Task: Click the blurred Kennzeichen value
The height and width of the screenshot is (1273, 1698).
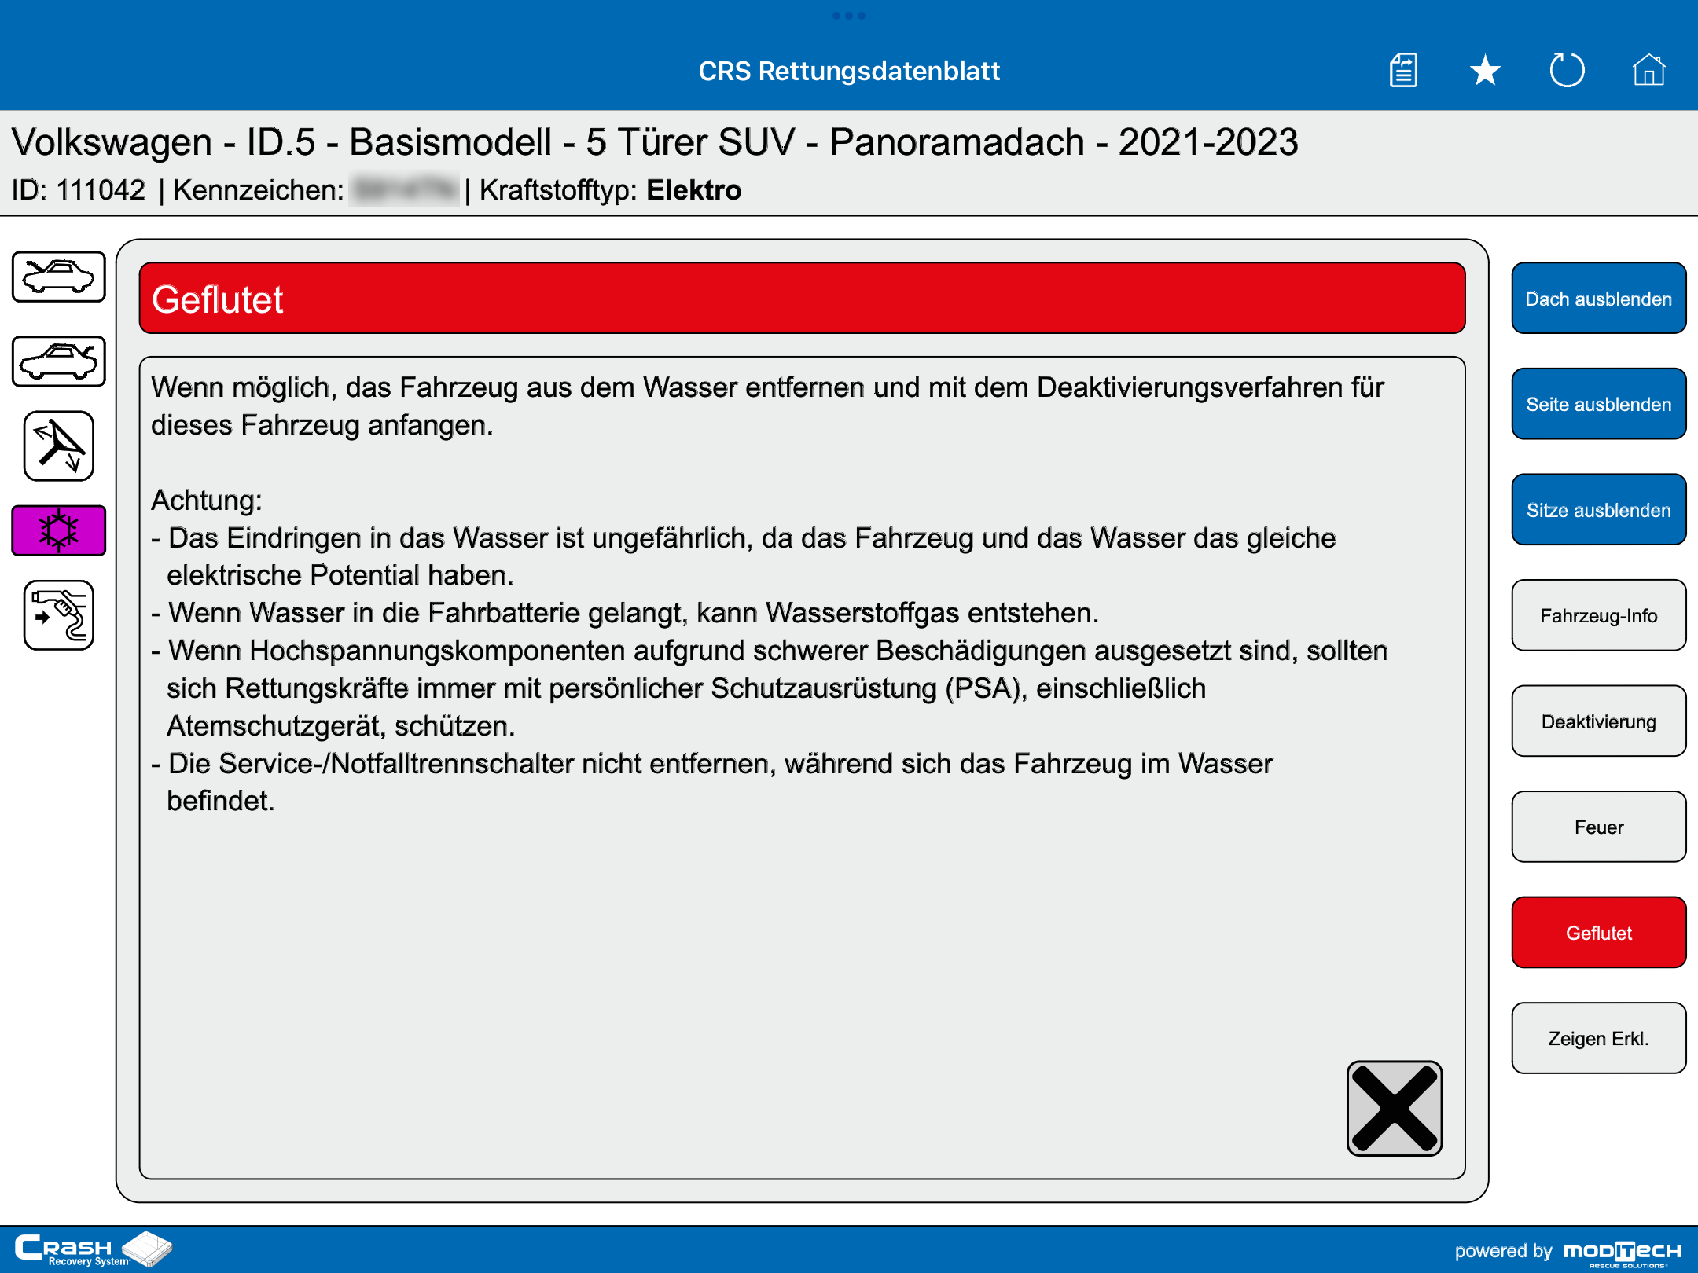Action: 404,190
